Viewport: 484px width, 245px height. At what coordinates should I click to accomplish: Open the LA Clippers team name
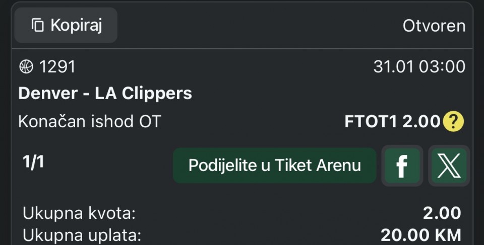(x=144, y=94)
